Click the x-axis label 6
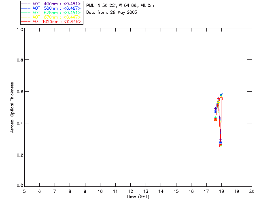 40,191
